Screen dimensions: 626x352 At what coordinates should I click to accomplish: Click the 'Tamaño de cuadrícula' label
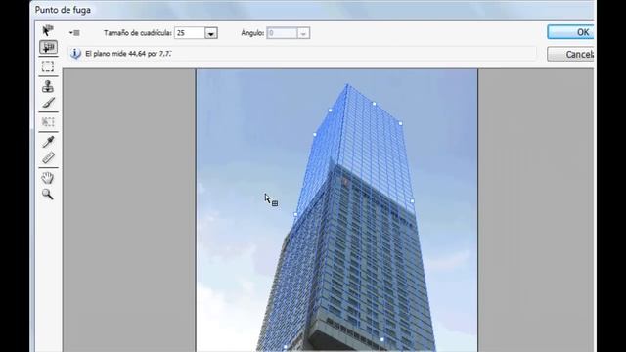pyautogui.click(x=138, y=33)
